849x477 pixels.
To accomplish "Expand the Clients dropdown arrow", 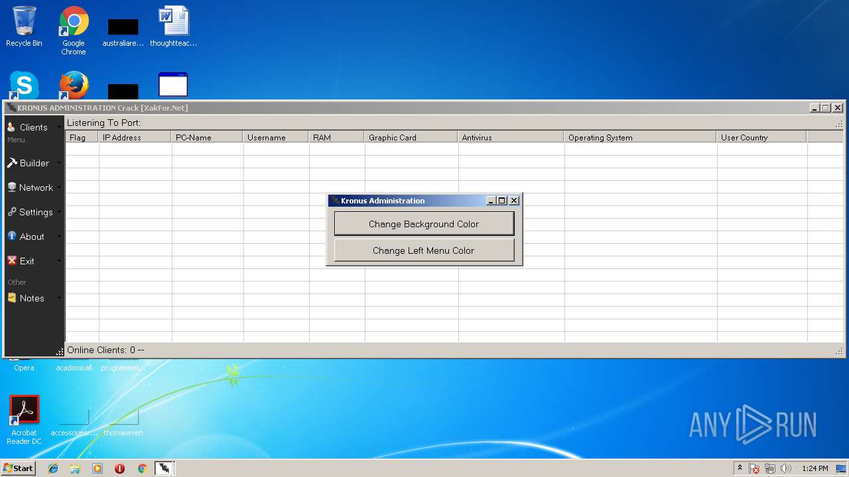I will coord(59,127).
